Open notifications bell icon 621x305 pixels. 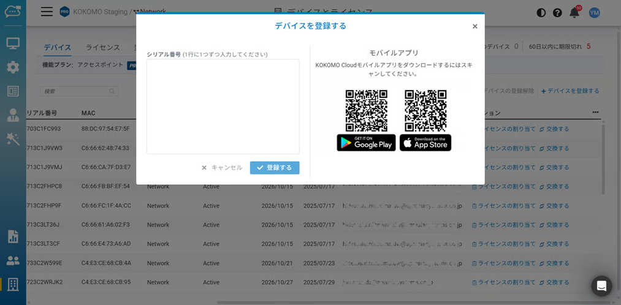574,12
